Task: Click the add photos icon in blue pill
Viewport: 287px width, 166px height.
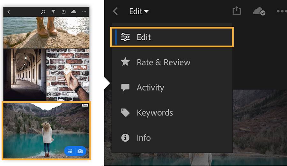Action: (70, 151)
